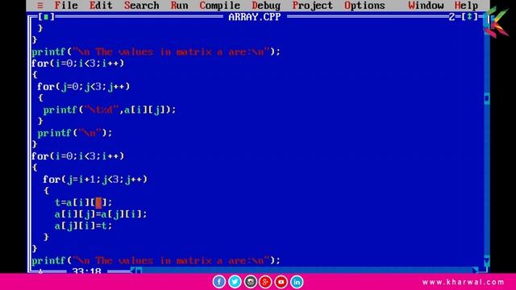Open the Compile menu
Viewport: 516px width, 290px height.
click(x=220, y=6)
